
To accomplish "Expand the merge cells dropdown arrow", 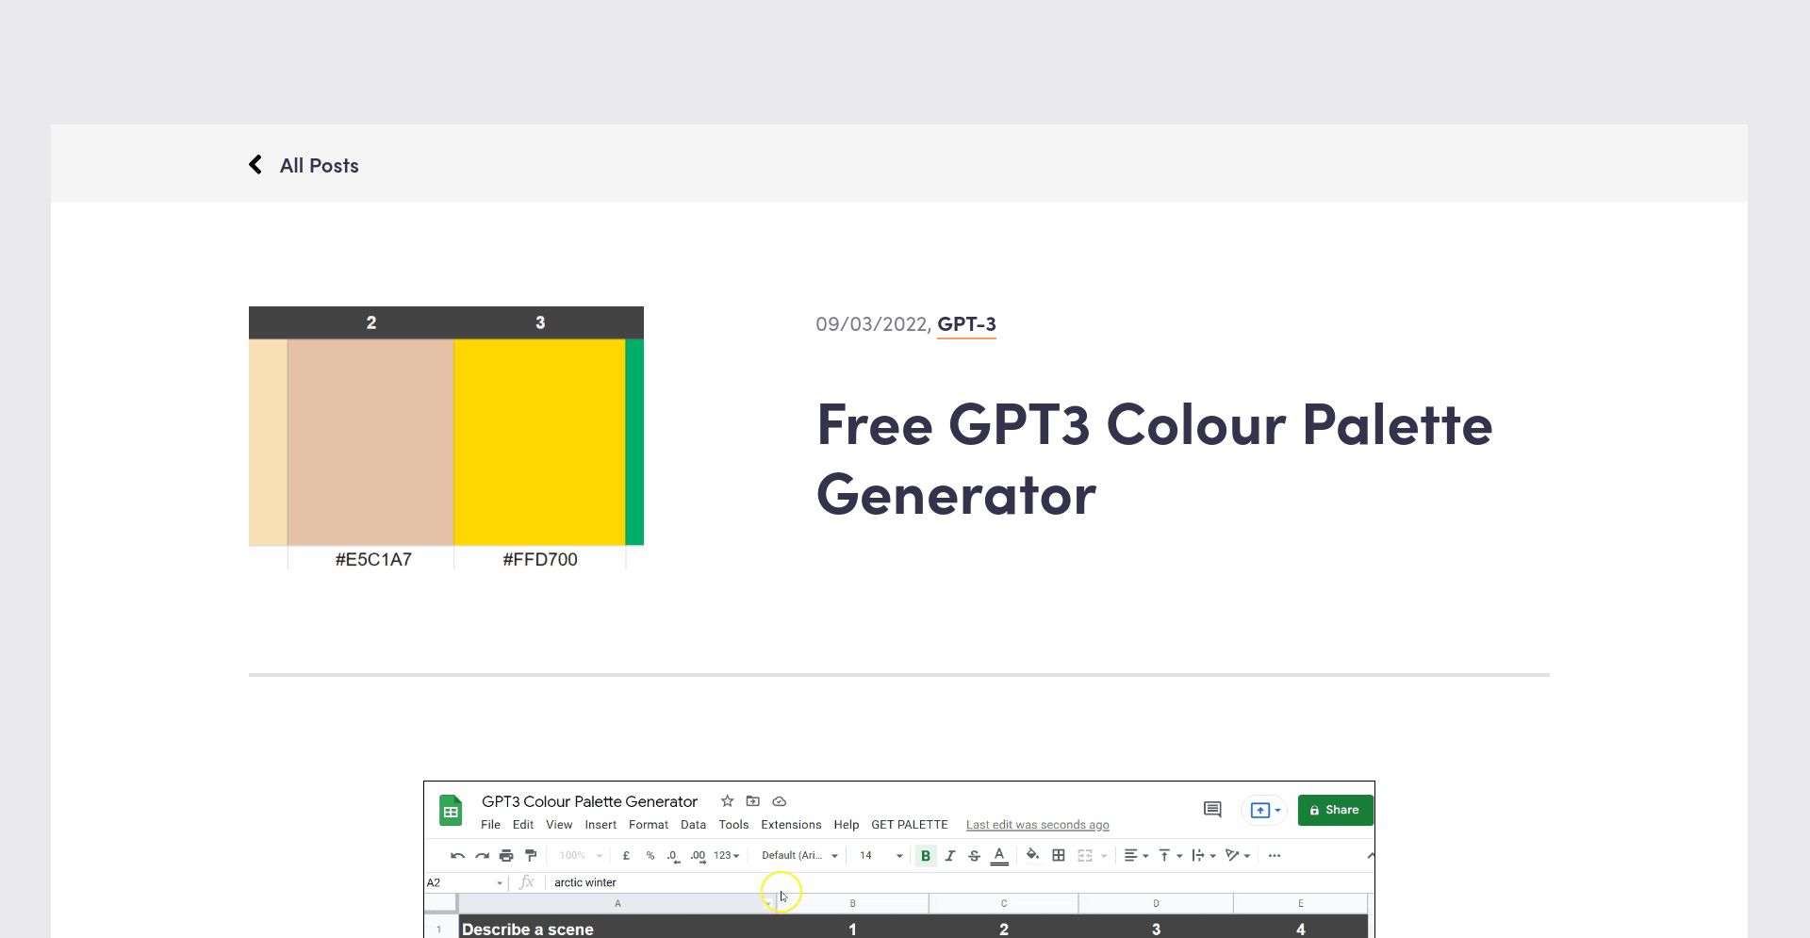I will (1104, 856).
